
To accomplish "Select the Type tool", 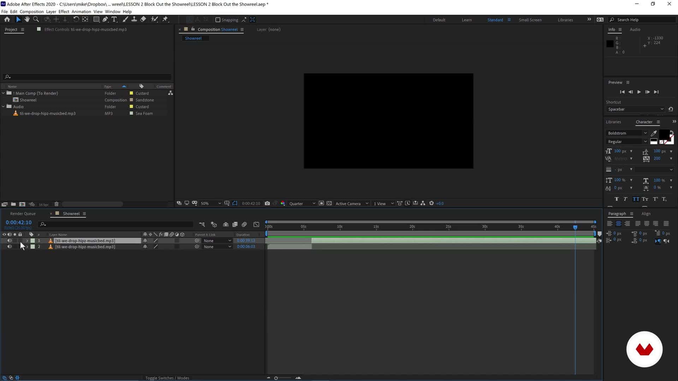I will (x=114, y=19).
